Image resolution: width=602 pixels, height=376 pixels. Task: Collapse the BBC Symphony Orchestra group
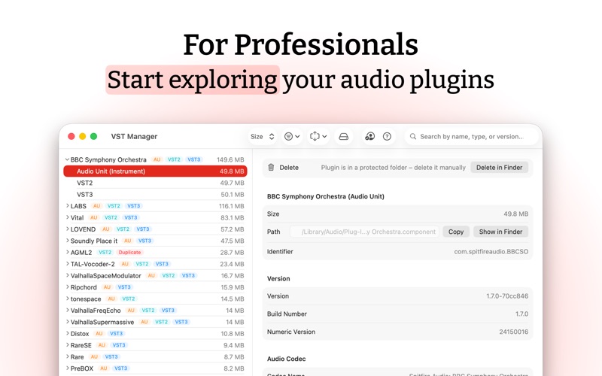point(67,159)
